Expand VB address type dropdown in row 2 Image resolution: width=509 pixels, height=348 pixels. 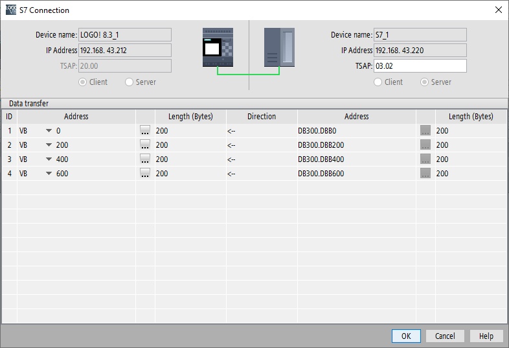[x=49, y=145]
